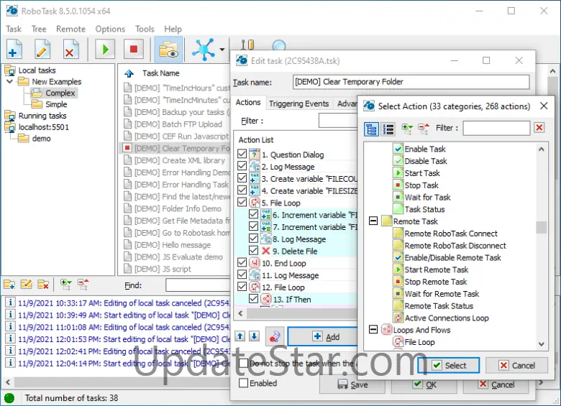Image resolution: width=561 pixels, height=406 pixels.
Task: Toggle the checkbox for 1. Question Dialog
Action: pyautogui.click(x=242, y=154)
